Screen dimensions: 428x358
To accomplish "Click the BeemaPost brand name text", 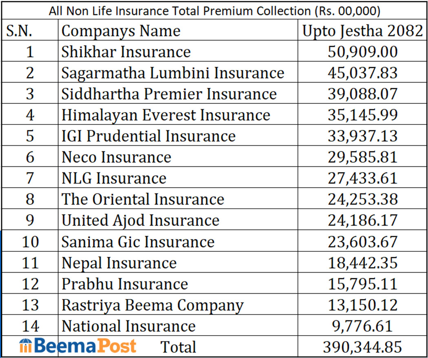I will pos(84,346).
